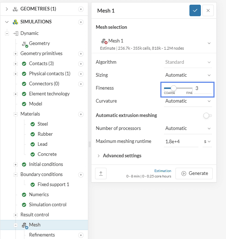Open Number of processors dropdown
The image size is (226, 239).
point(188,128)
